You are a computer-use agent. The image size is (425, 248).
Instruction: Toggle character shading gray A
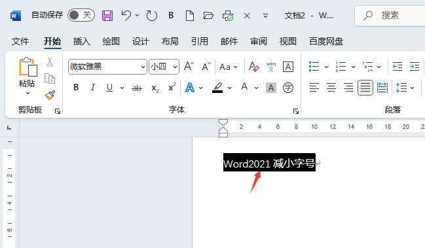[271, 88]
